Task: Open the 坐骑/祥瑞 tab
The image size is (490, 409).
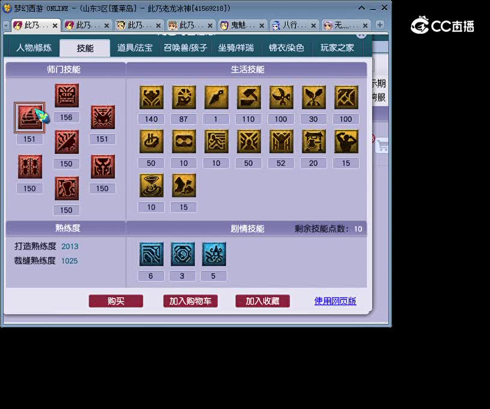Action: coord(236,48)
